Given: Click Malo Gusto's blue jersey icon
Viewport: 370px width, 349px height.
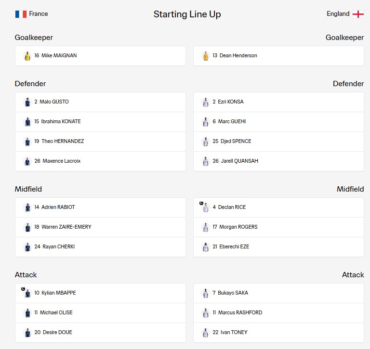Looking at the screenshot, I should tap(27, 103).
